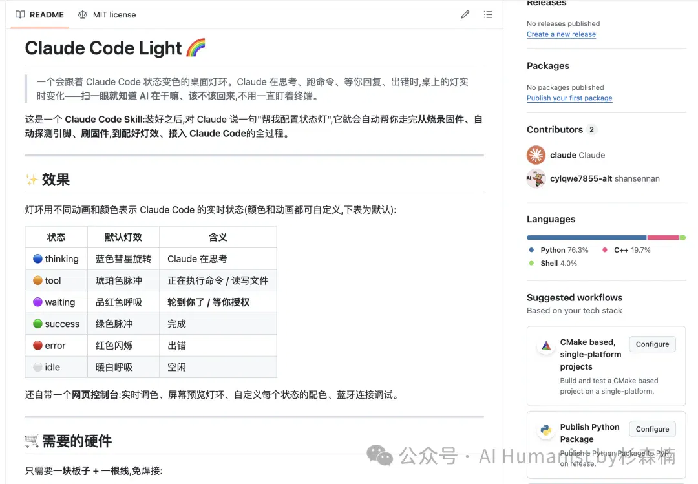Select the 正在执行命令 / 读写文件 cell

(218, 280)
